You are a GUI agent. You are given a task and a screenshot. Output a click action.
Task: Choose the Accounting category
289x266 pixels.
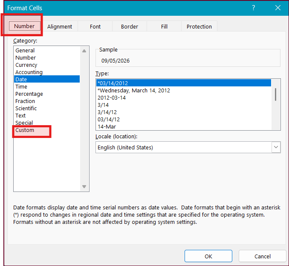[x=47, y=72]
